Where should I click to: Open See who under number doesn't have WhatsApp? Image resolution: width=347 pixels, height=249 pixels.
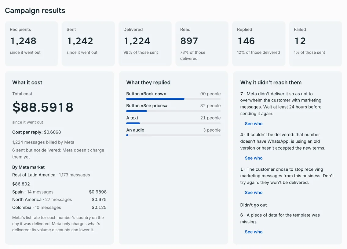(x=254, y=158)
